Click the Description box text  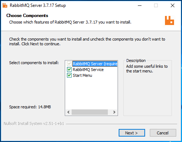click(147, 68)
